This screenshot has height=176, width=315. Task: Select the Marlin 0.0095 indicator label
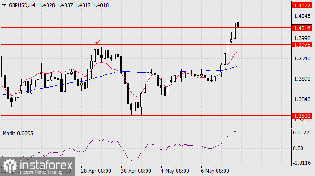click(x=19, y=133)
